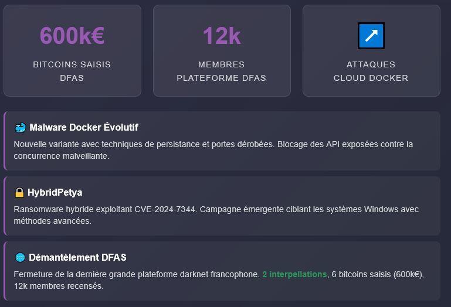Click the Docker whale icon

point(21,127)
